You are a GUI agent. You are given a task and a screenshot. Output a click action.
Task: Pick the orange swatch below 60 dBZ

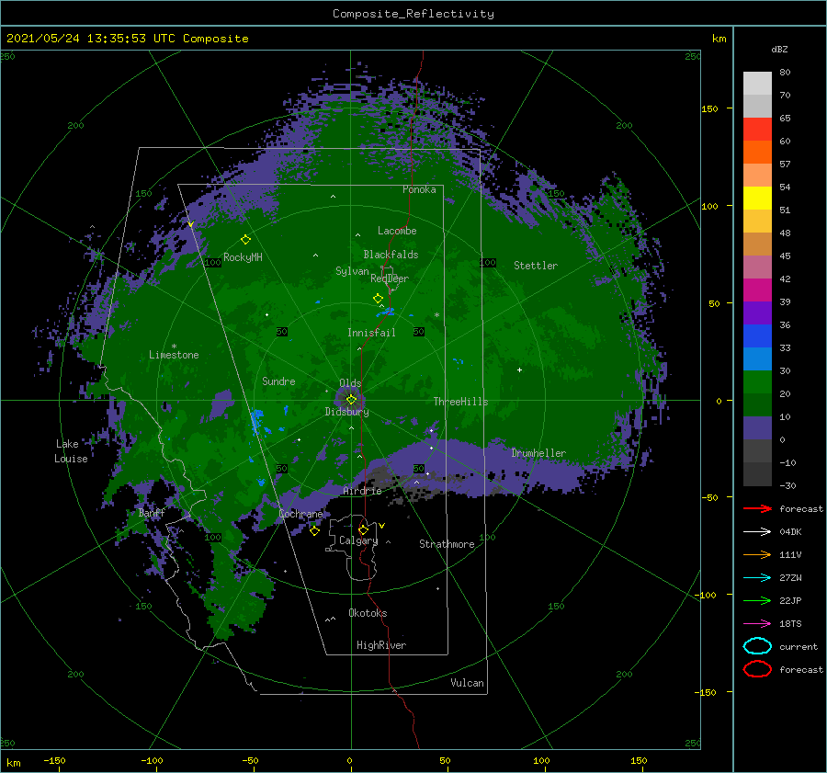coord(757,152)
